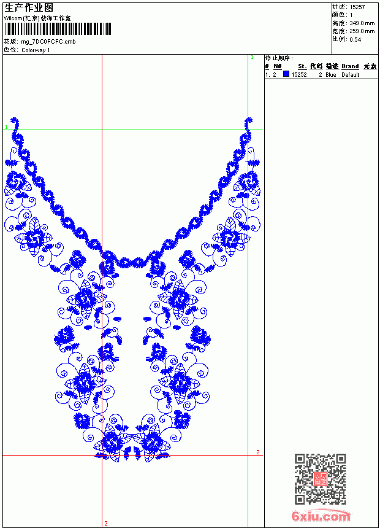Click the Blue color description text
This screenshot has width=380, height=528.
click(330, 75)
